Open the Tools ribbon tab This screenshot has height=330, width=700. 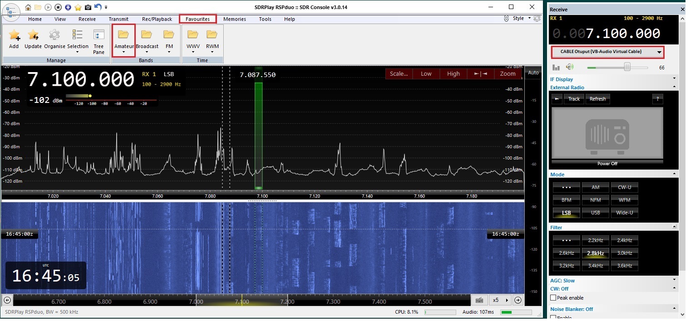265,19
